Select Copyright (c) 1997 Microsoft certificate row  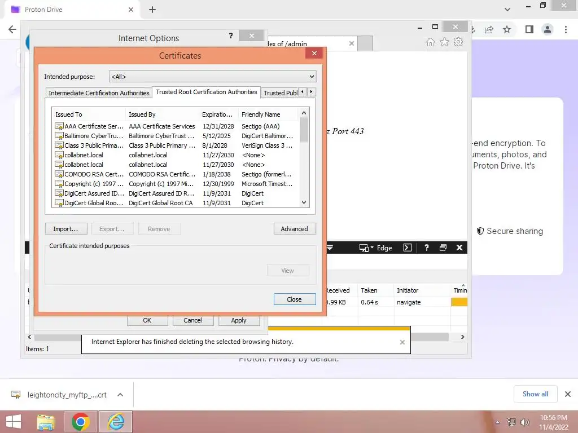coord(176,184)
